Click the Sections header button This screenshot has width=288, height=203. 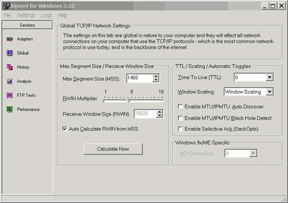click(27, 25)
